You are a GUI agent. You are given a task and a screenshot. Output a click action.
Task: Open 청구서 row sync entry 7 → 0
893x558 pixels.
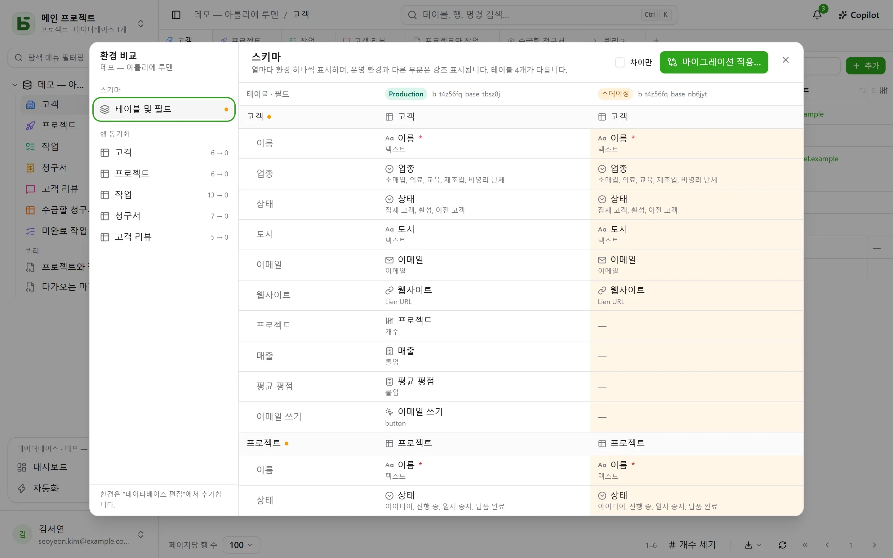(x=164, y=215)
